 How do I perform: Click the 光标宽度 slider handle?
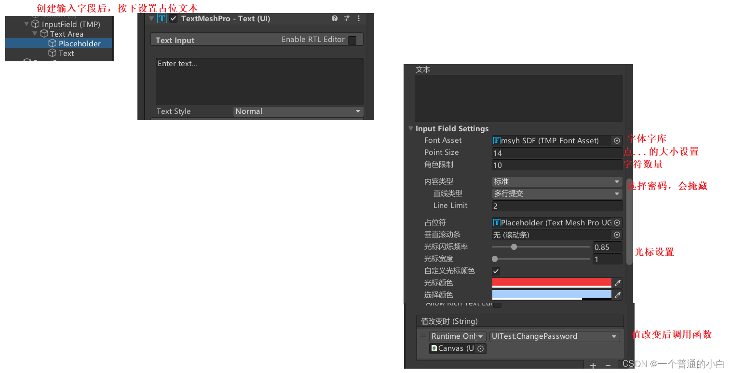point(495,259)
